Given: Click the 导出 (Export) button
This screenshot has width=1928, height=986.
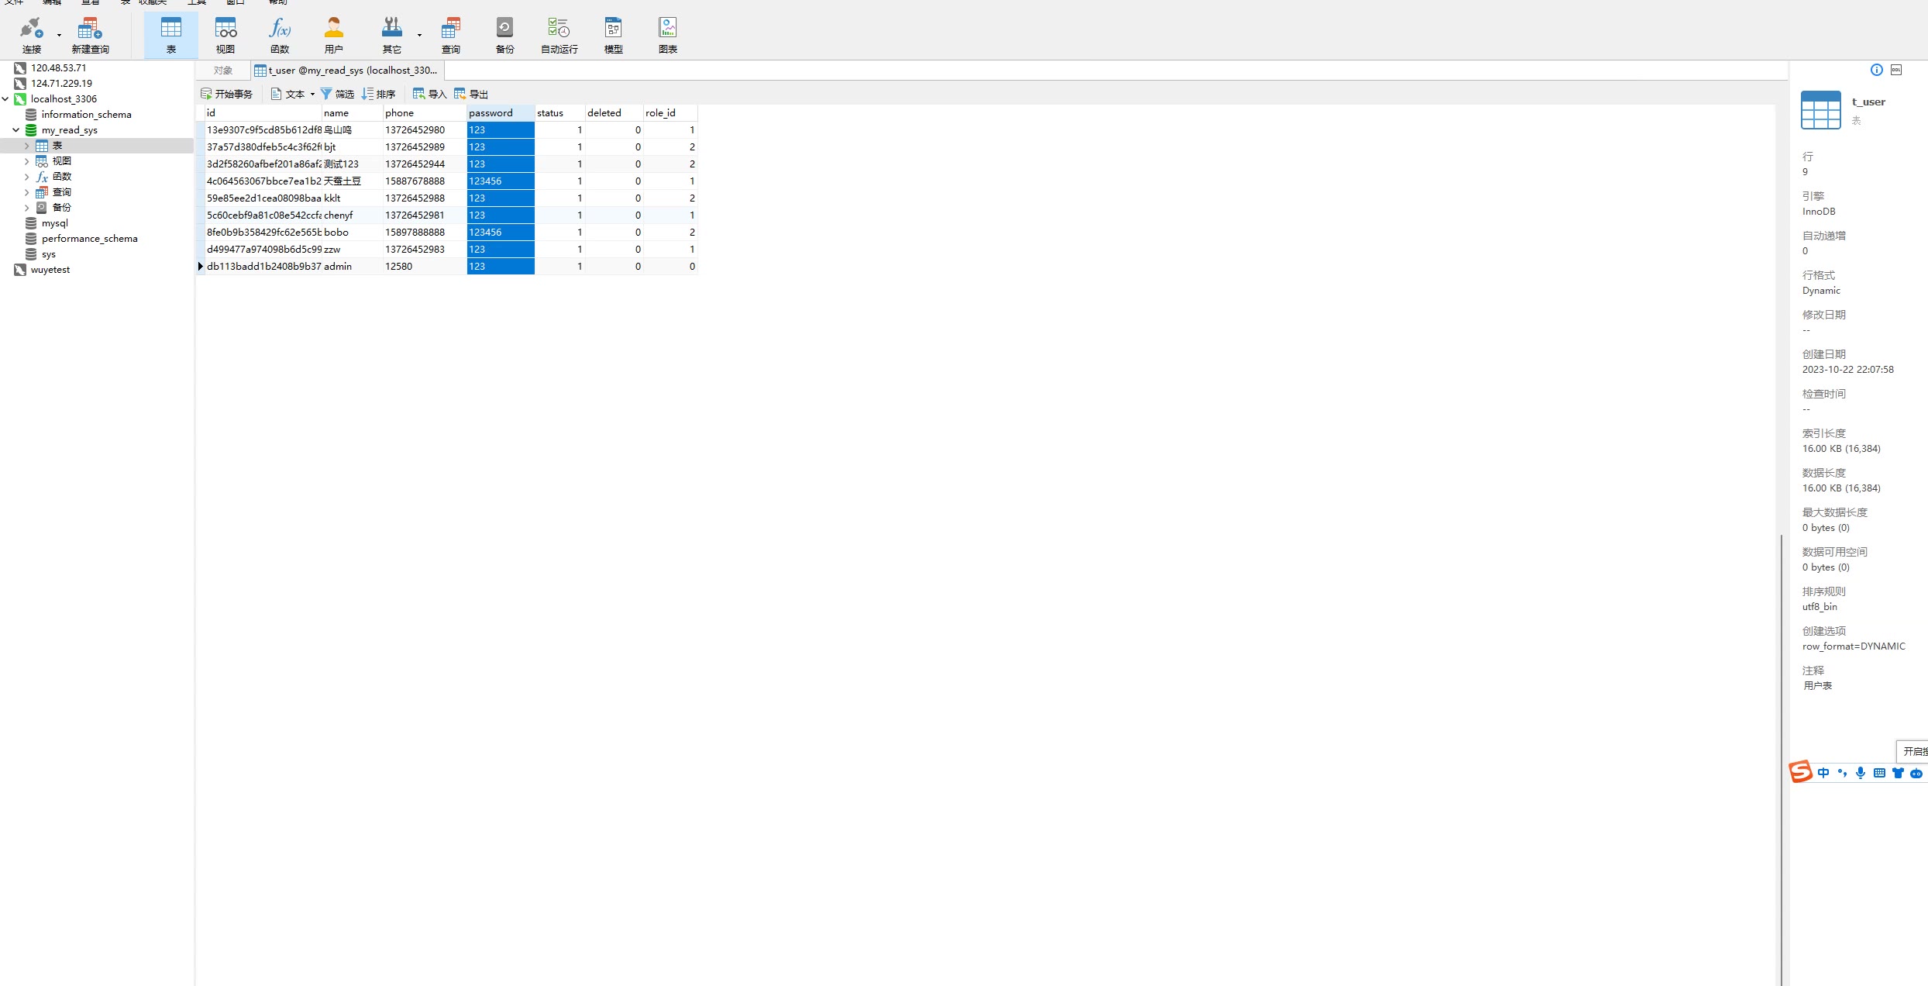Looking at the screenshot, I should click(471, 94).
